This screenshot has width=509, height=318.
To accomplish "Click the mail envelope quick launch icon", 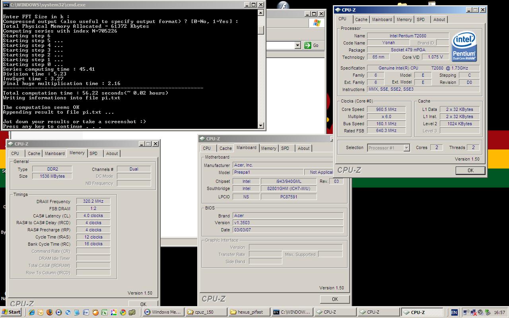I will (41, 312).
